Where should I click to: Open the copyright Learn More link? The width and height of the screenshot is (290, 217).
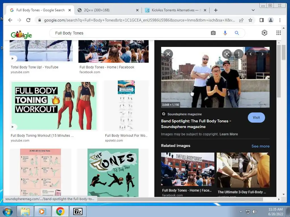(x=229, y=134)
